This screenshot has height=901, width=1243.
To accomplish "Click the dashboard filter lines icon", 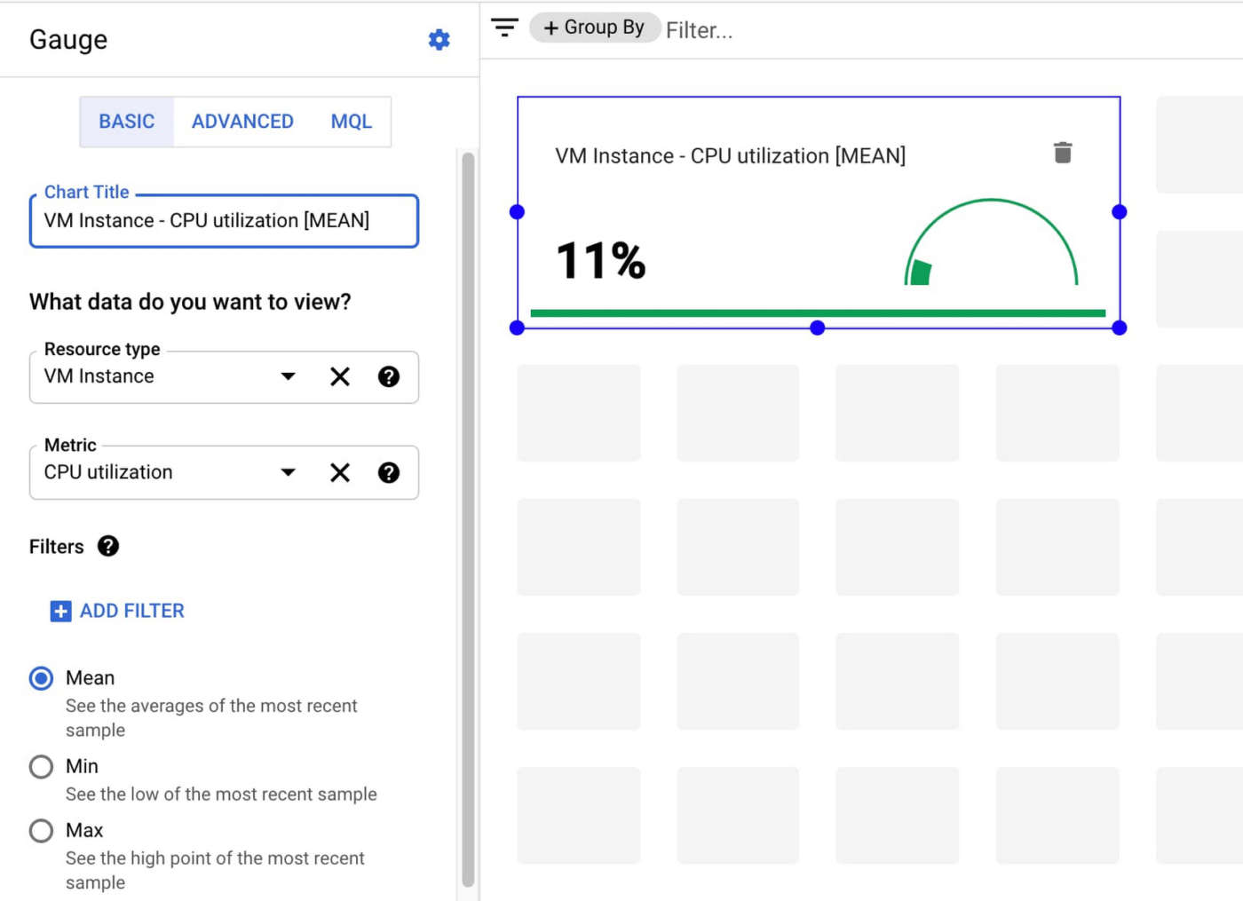I will point(504,28).
